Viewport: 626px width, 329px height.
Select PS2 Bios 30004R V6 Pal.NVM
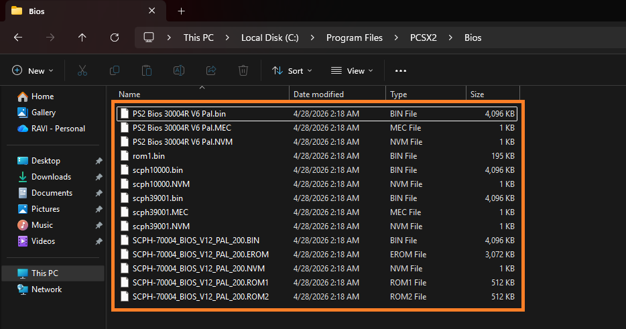pos(317,142)
